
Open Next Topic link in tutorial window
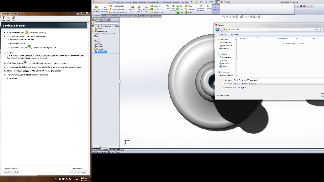click(x=78, y=172)
